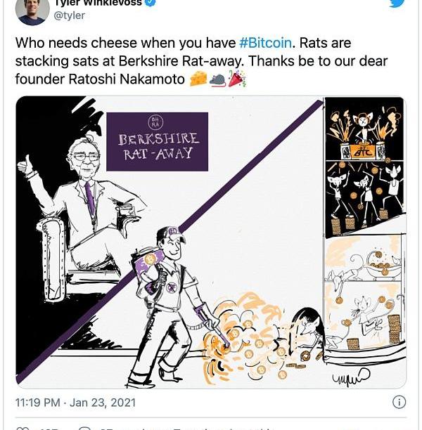Viewport: 422px width, 430px height.
Task: Click the Twitter bird logo
Action: coord(396,4)
